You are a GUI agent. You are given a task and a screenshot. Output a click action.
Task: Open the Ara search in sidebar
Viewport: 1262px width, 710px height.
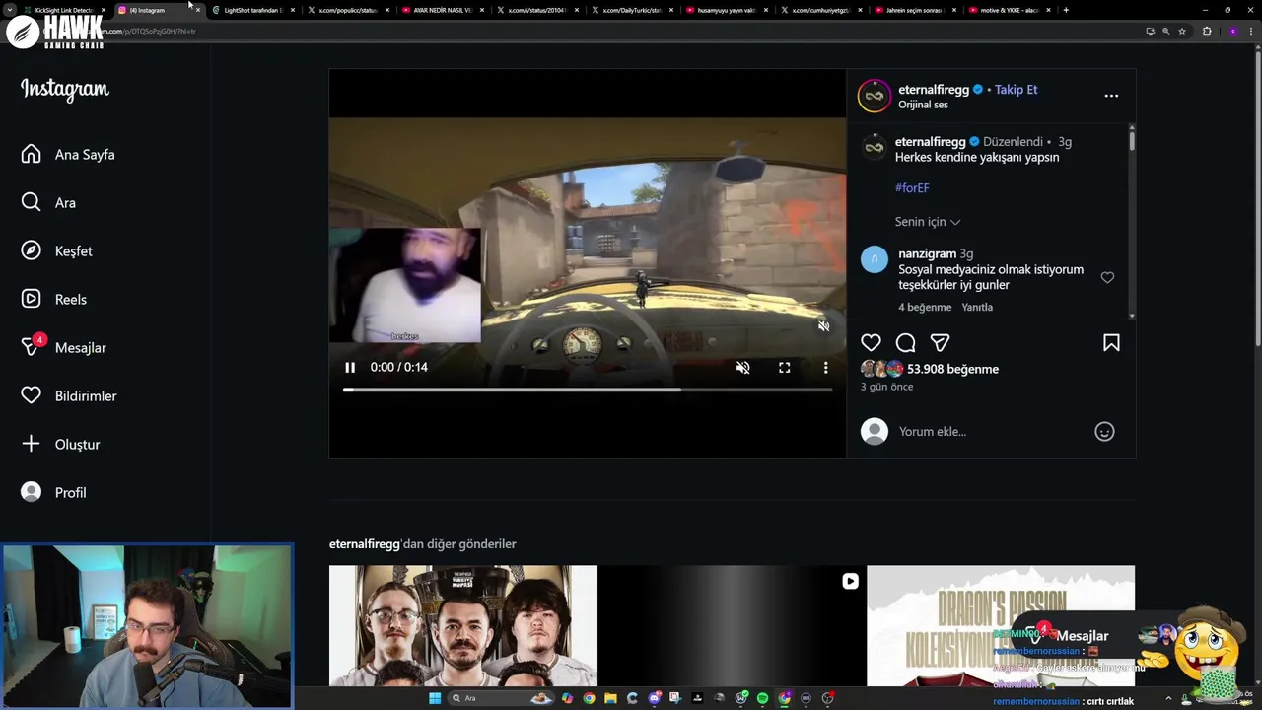pos(48,203)
